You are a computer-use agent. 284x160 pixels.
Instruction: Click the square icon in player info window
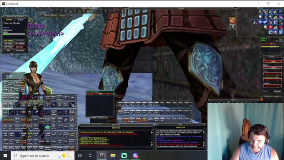tap(281, 40)
